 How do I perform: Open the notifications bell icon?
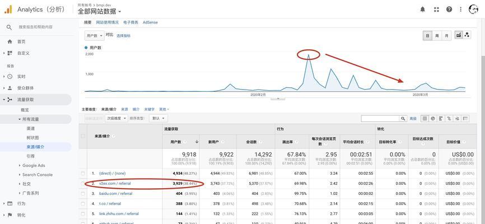(423, 10)
